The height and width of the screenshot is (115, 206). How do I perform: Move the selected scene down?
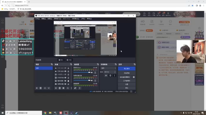click(49, 88)
